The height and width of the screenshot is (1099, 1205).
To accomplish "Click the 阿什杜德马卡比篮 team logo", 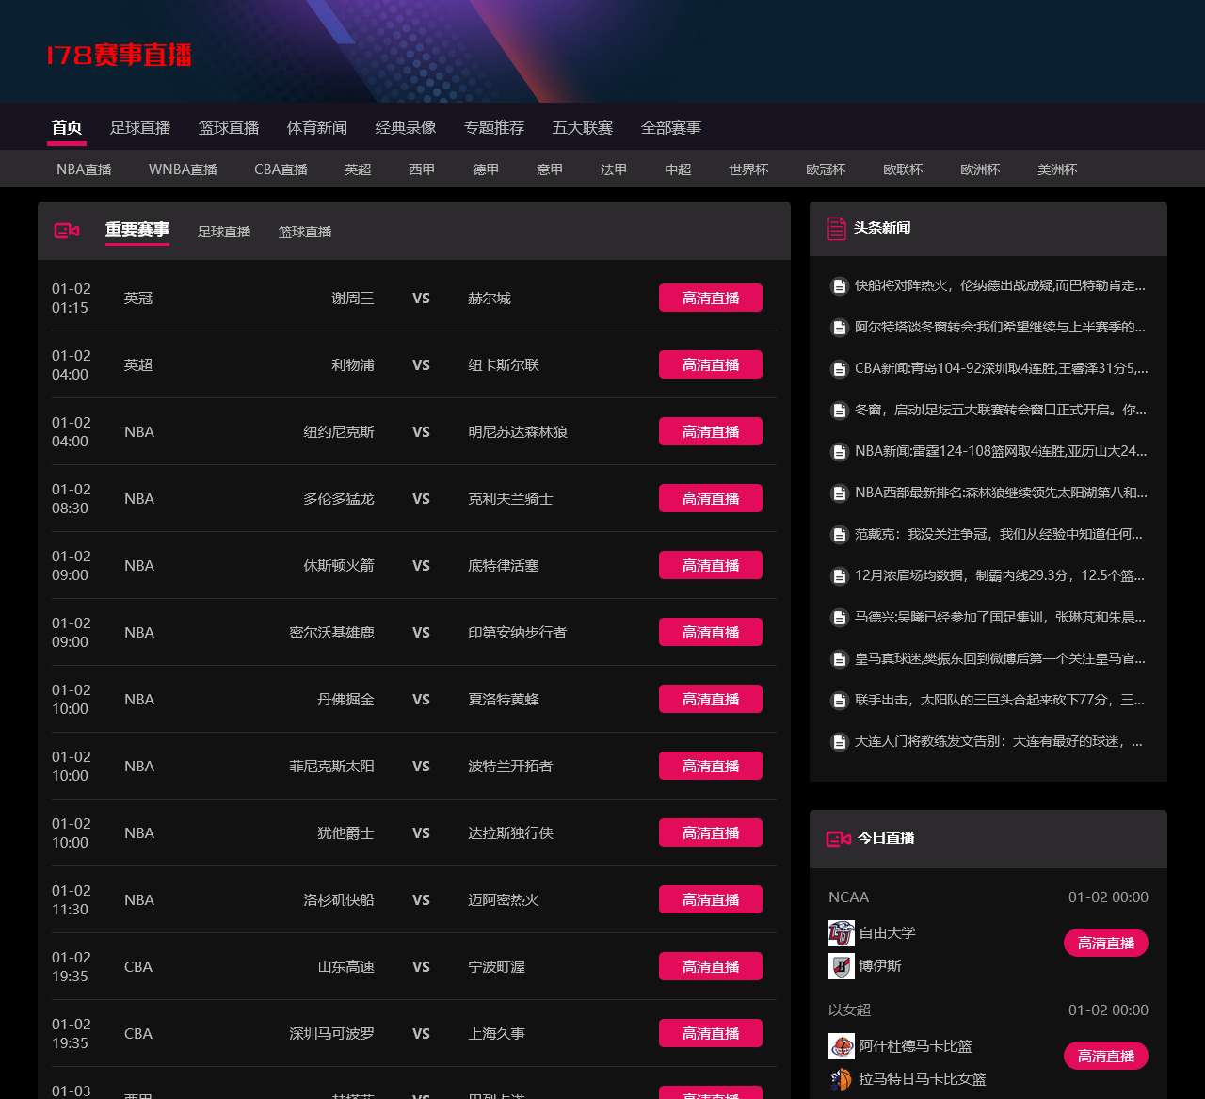I will (841, 1046).
